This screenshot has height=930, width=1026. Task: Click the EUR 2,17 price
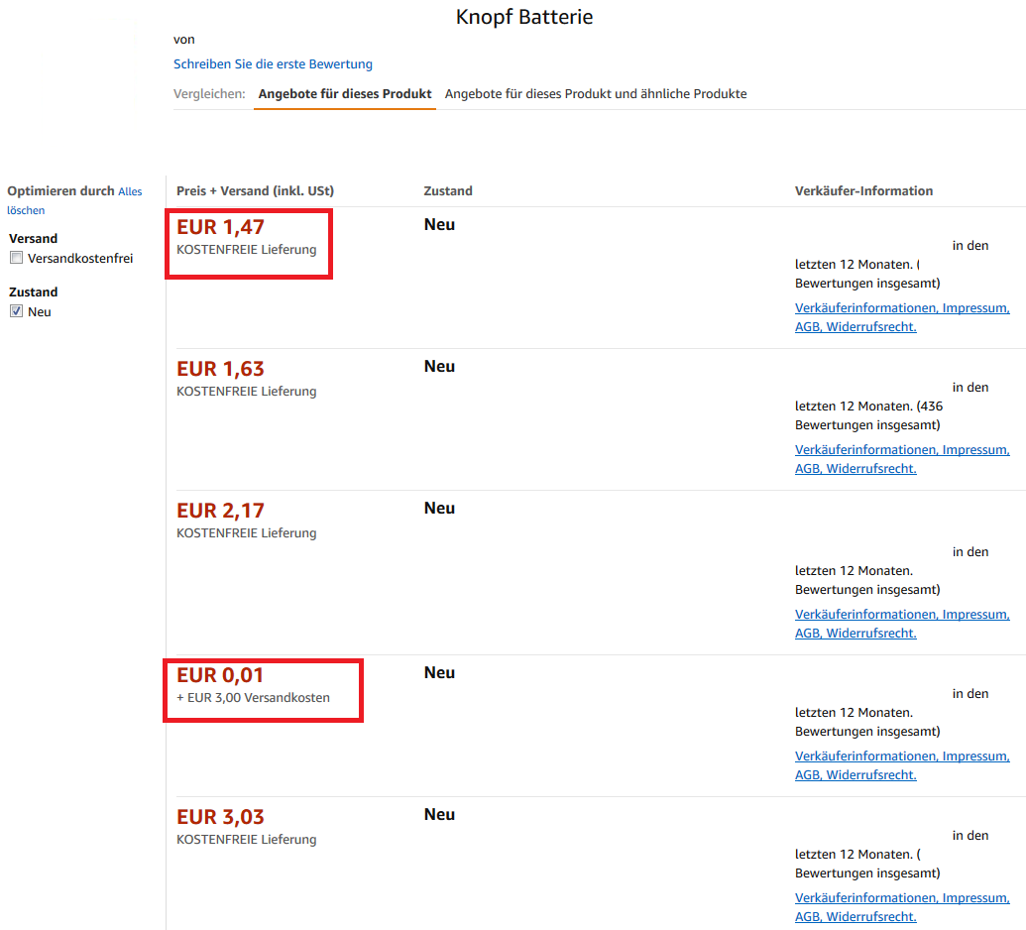point(220,511)
